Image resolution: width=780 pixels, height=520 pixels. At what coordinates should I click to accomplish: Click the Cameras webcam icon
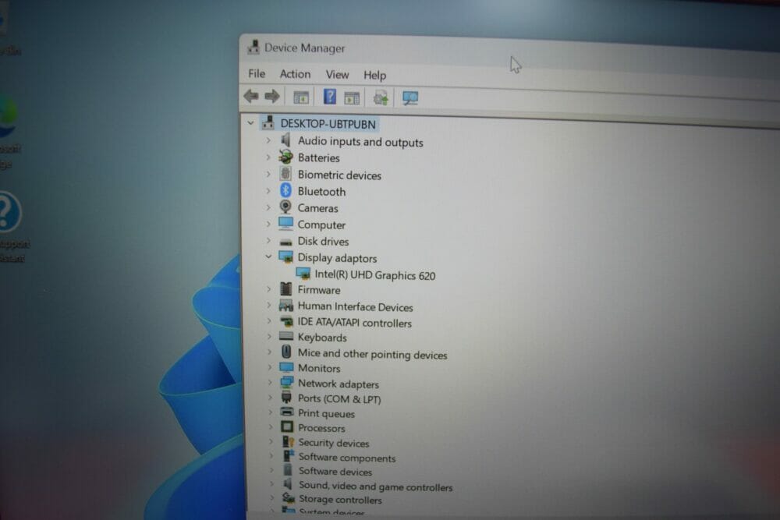click(x=285, y=207)
